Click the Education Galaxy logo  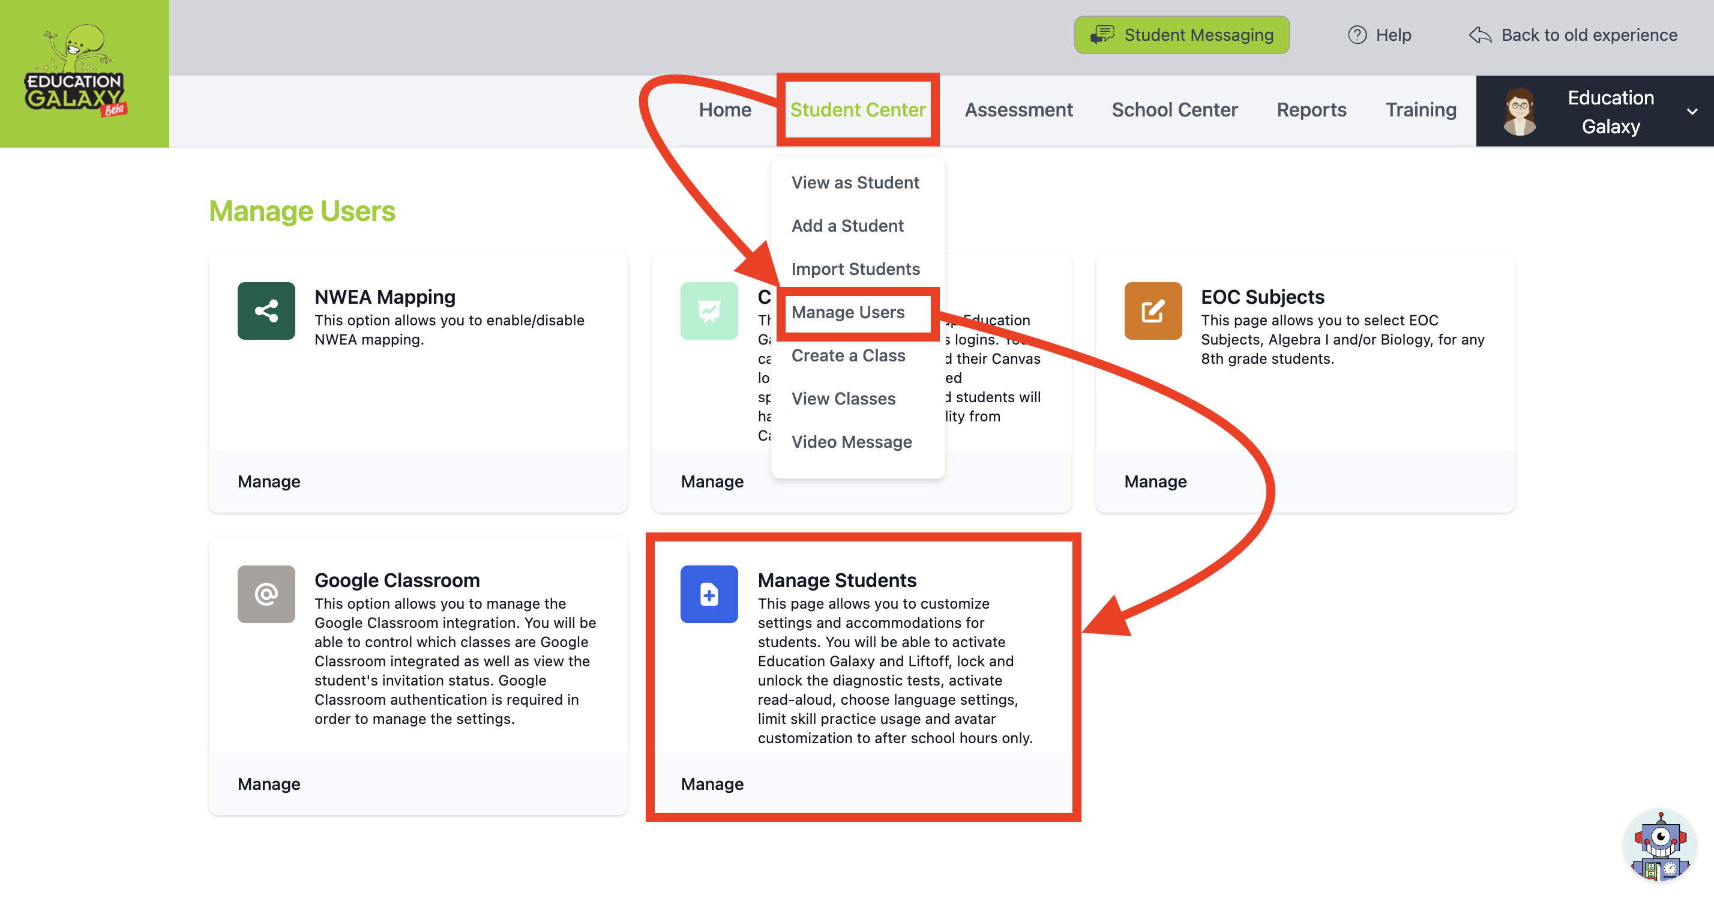(75, 72)
